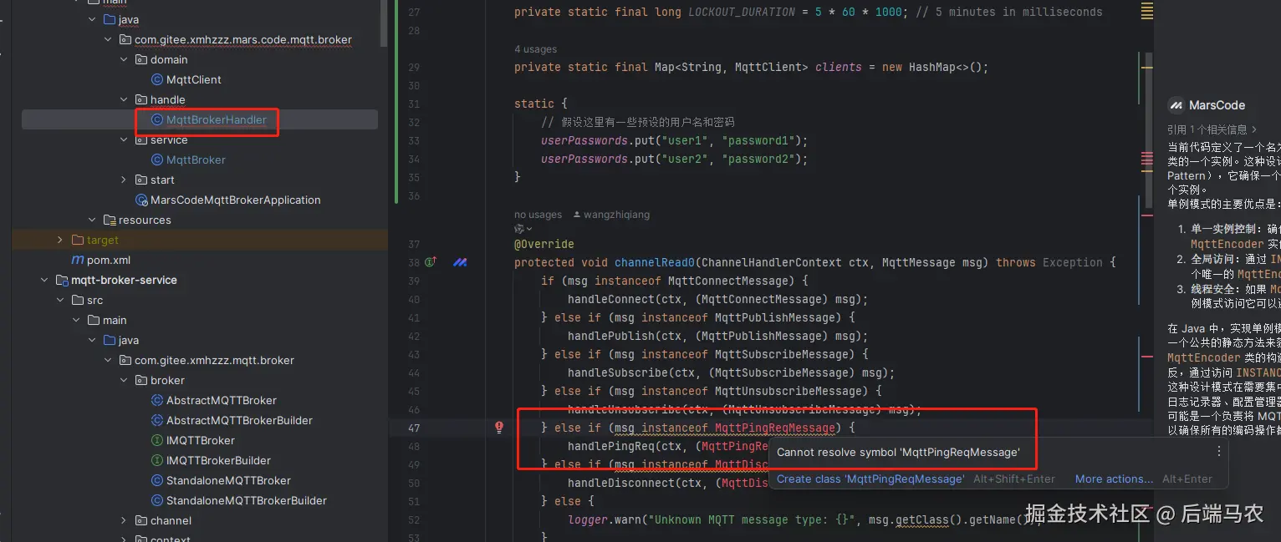Click the broker package icon
1281x542 pixels.
(x=140, y=380)
